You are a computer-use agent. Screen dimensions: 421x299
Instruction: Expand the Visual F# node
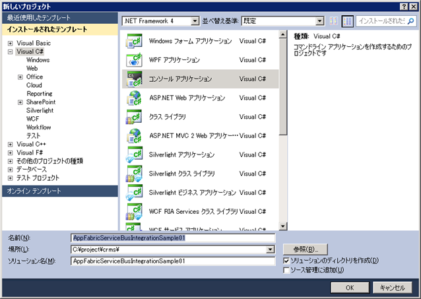[10, 153]
